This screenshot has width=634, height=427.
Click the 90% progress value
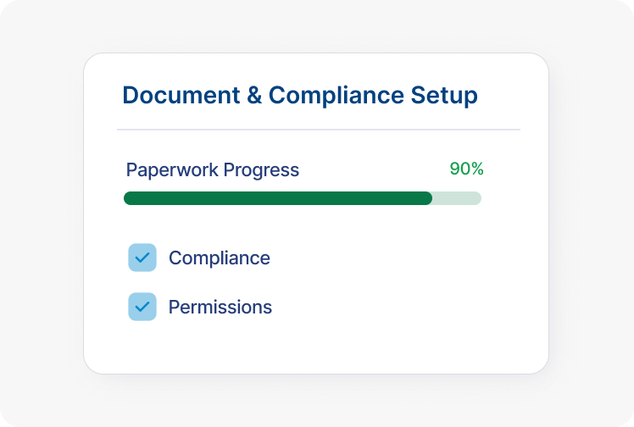click(x=466, y=169)
